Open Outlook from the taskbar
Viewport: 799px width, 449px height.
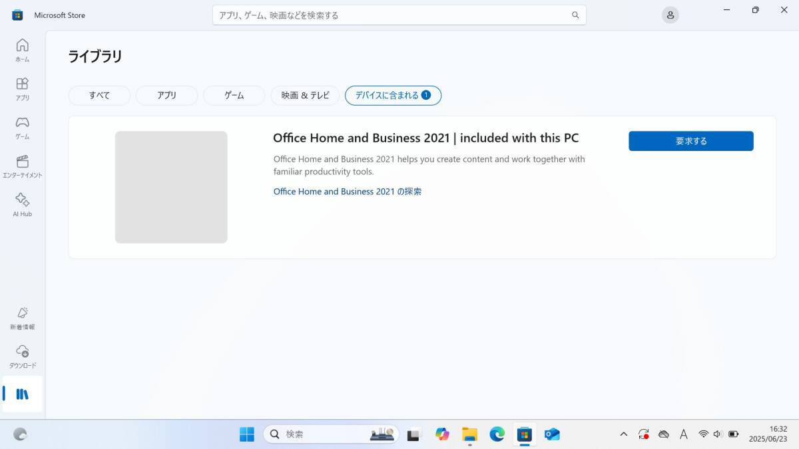point(552,434)
